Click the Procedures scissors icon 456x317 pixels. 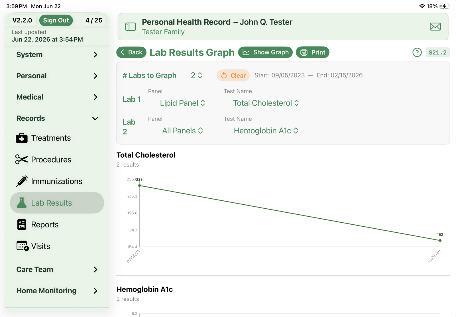tap(22, 160)
